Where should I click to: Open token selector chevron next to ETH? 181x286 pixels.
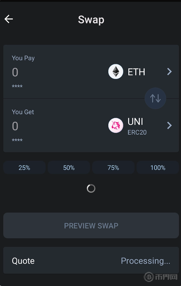click(x=169, y=71)
